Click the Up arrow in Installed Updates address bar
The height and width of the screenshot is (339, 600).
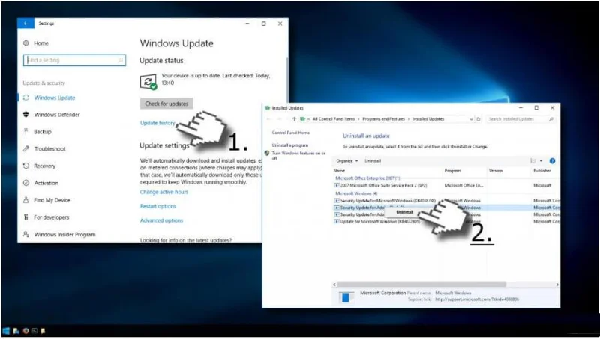294,119
